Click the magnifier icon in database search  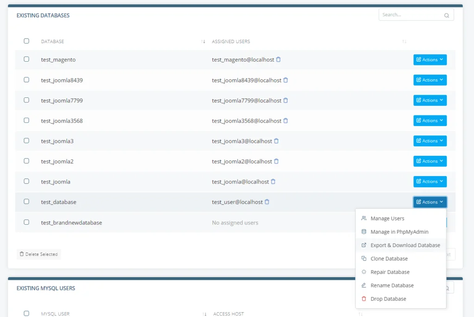[446, 15]
